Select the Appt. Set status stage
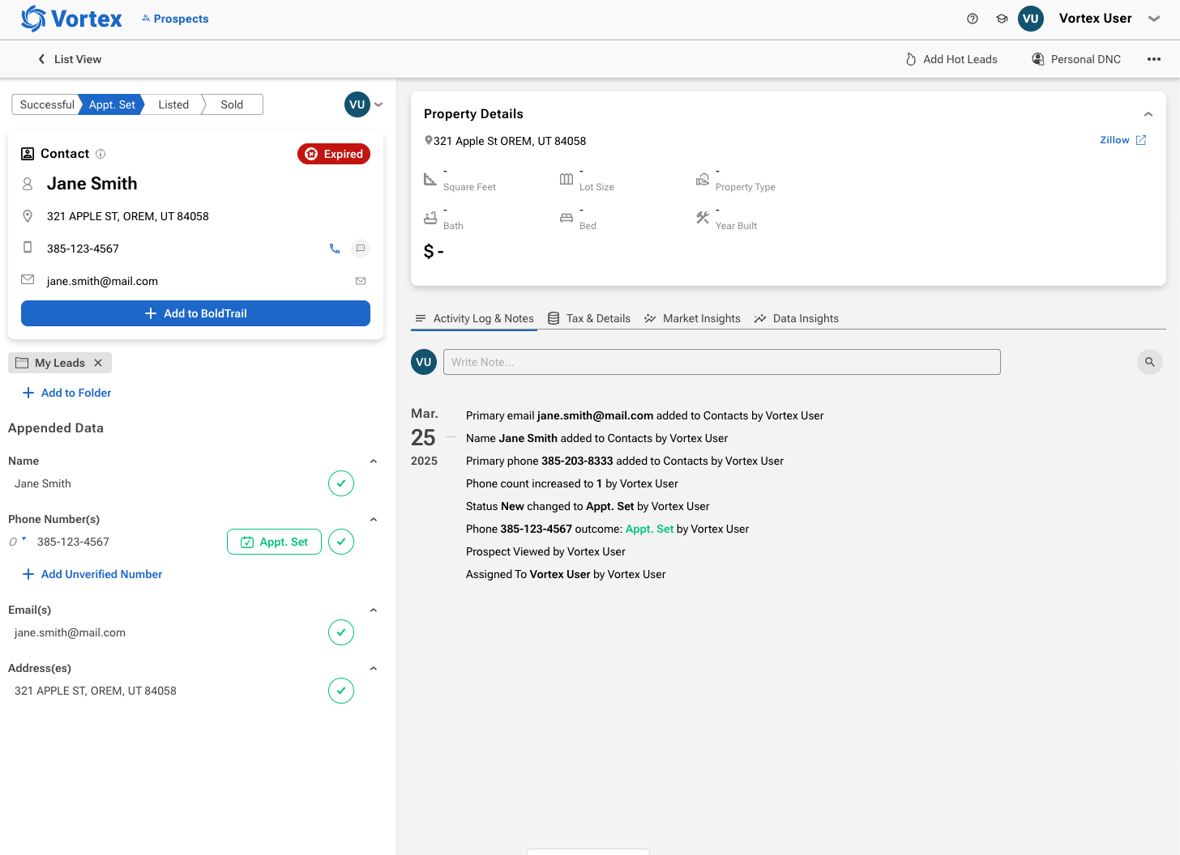The width and height of the screenshot is (1180, 855). click(x=112, y=104)
